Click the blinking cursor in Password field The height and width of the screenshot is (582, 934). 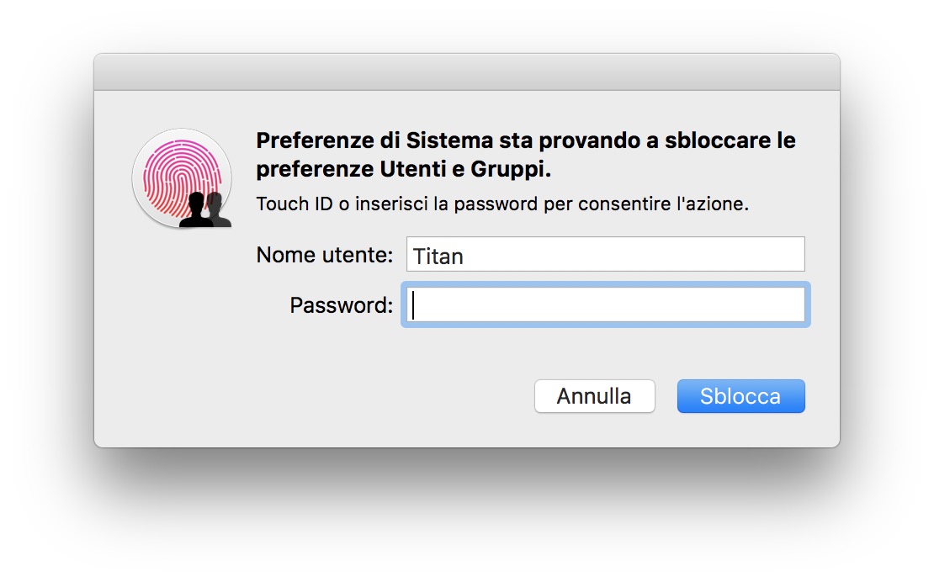pyautogui.click(x=415, y=305)
